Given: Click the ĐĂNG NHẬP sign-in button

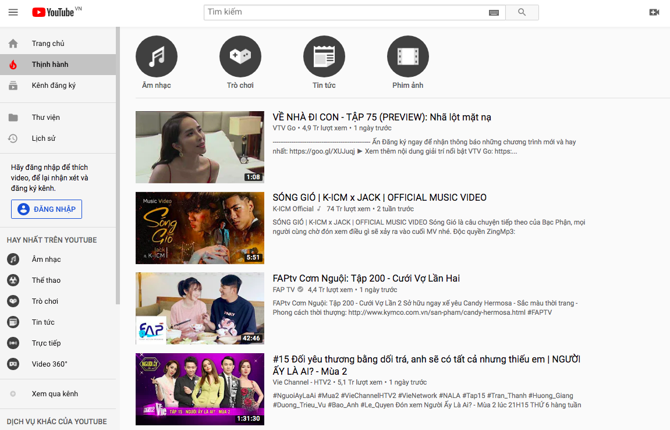Looking at the screenshot, I should (47, 209).
